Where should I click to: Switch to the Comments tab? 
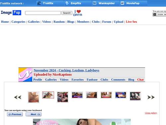(x=118, y=80)
